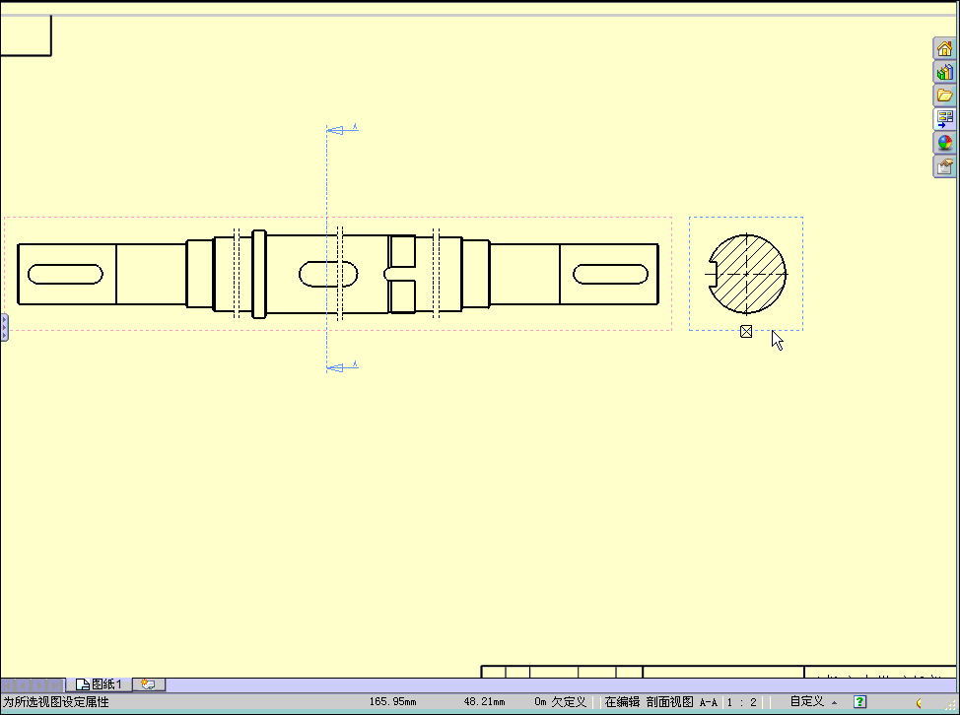Select the upper section arrow labeled A
Image resolution: width=960 pixels, height=715 pixels.
pos(343,129)
